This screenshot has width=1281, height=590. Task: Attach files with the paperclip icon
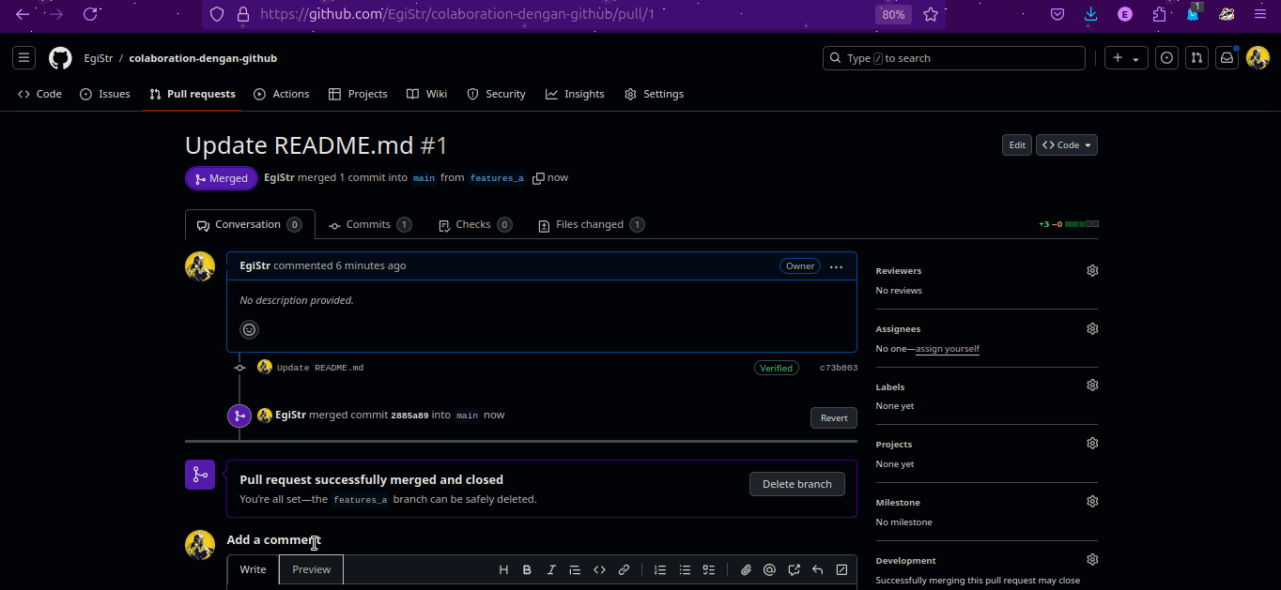coord(746,569)
